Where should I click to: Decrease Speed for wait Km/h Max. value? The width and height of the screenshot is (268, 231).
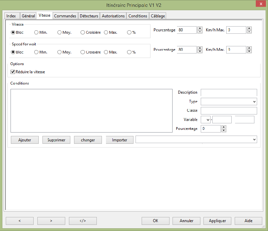[249, 51]
